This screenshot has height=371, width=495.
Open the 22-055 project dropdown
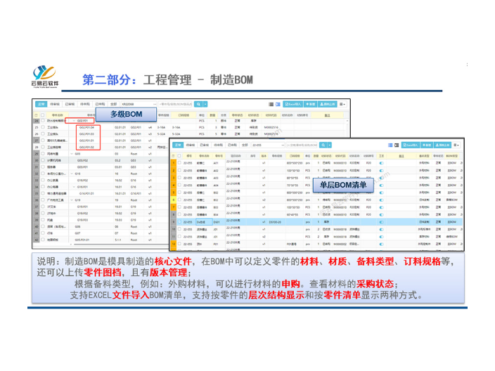268,145
